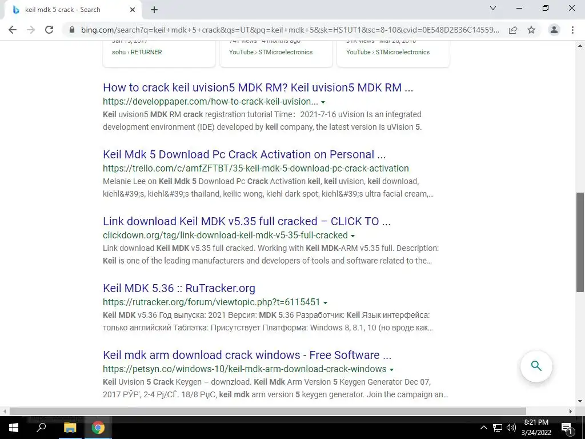Select the 'keil mdk 5 crack - Search' tab
585x439 pixels.
(x=73, y=10)
